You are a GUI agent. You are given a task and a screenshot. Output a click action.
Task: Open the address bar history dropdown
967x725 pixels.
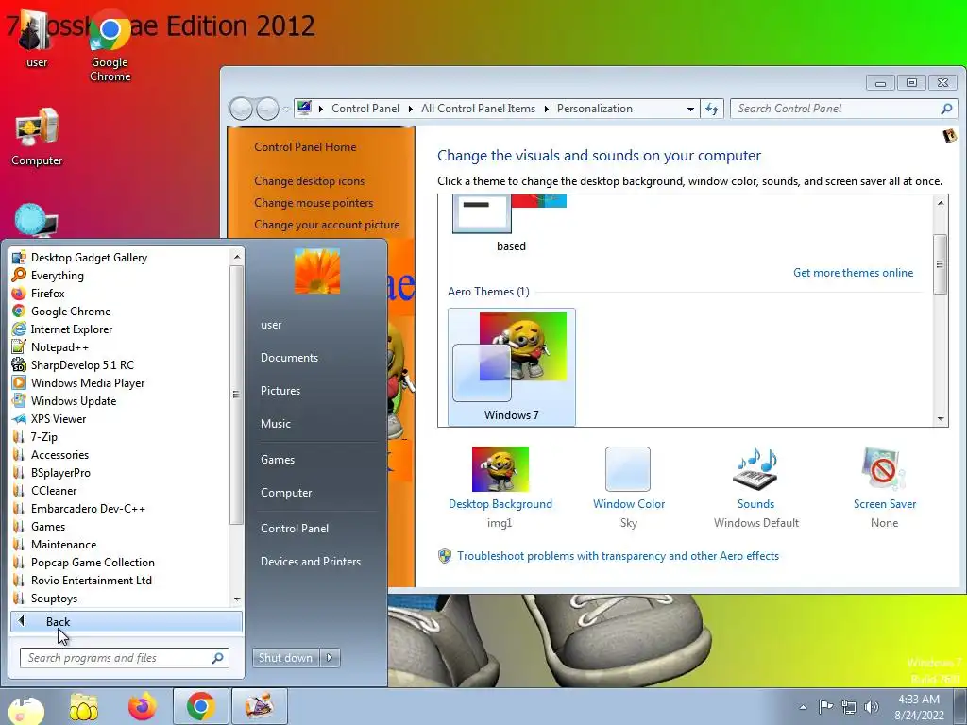click(x=690, y=110)
